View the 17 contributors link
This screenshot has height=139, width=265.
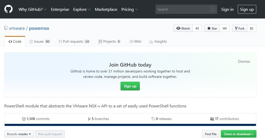pyautogui.click(x=224, y=119)
